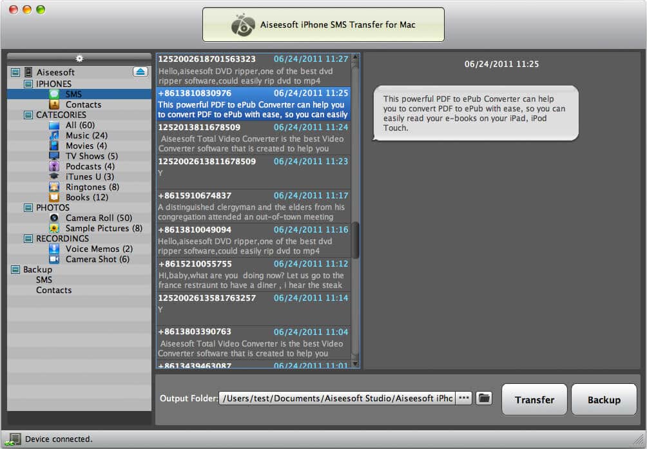This screenshot has height=449, width=647.
Task: Collapse the Aiseesoft device tree node
Action: pos(15,73)
